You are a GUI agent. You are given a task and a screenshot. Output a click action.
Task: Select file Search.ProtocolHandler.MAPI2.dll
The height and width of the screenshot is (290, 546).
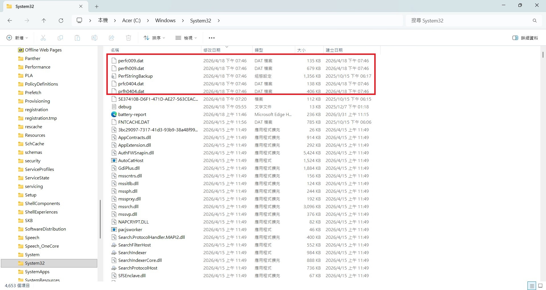coord(152,237)
